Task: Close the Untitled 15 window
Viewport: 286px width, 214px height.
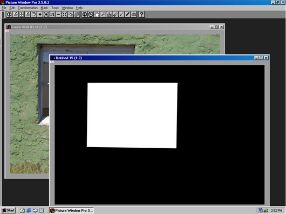Action: [x=266, y=58]
